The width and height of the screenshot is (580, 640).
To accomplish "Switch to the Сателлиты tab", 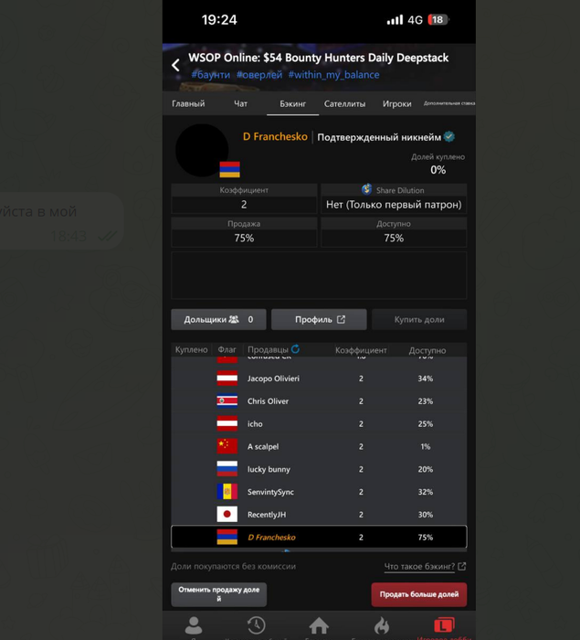I will point(344,103).
